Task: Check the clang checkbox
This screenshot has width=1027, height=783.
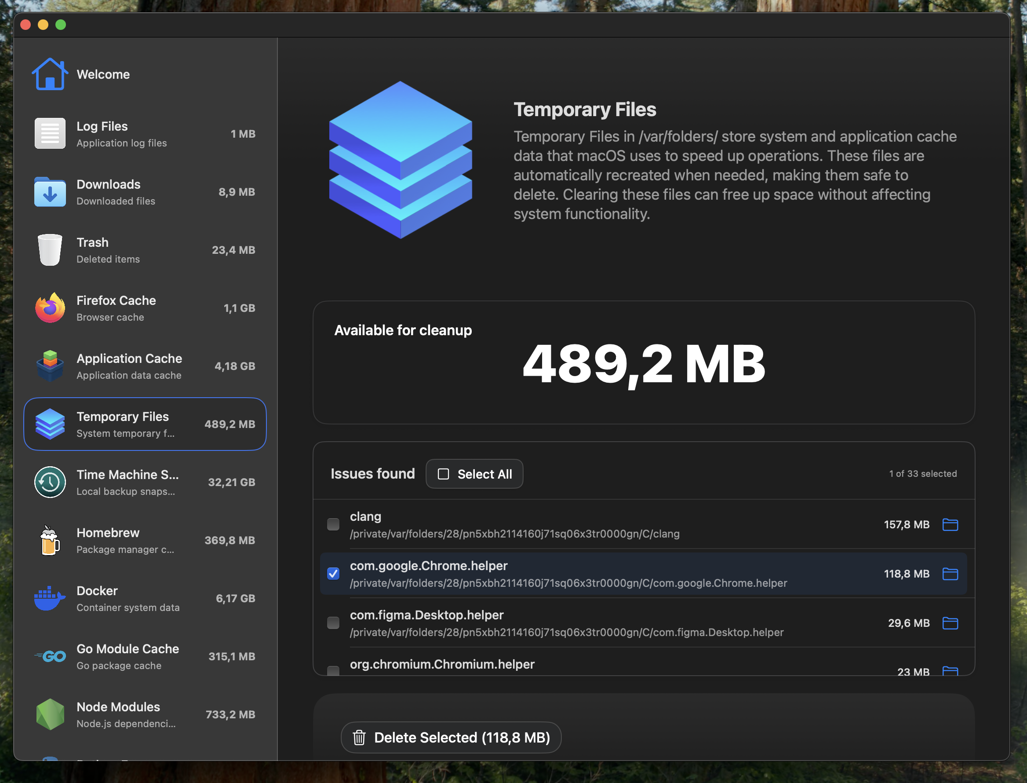Action: coord(333,524)
